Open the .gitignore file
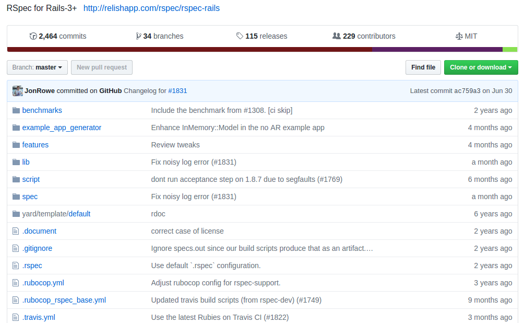 click(x=37, y=248)
